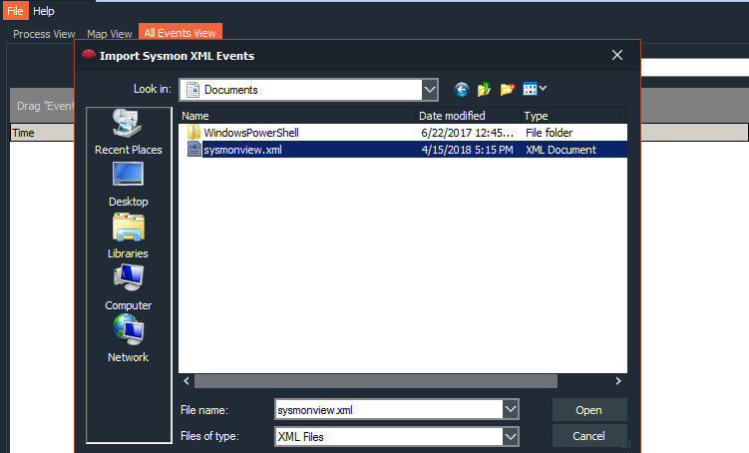Switch to the Map View tab
The image size is (749, 453).
[110, 34]
